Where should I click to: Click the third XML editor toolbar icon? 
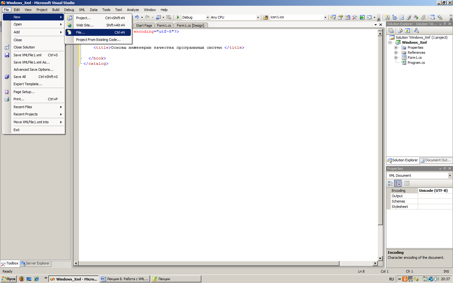402,17
